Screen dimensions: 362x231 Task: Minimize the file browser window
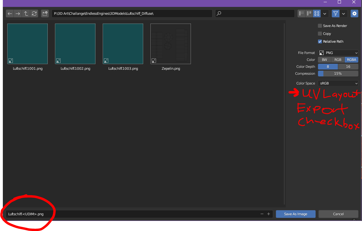coord(325,2)
